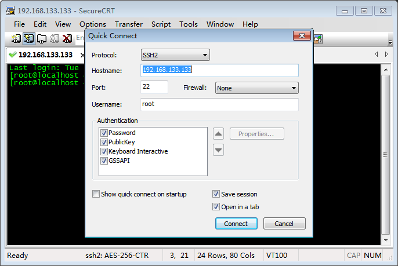Click 'Password' label in authentication list
The height and width of the screenshot is (266, 398).
pyautogui.click(x=122, y=133)
